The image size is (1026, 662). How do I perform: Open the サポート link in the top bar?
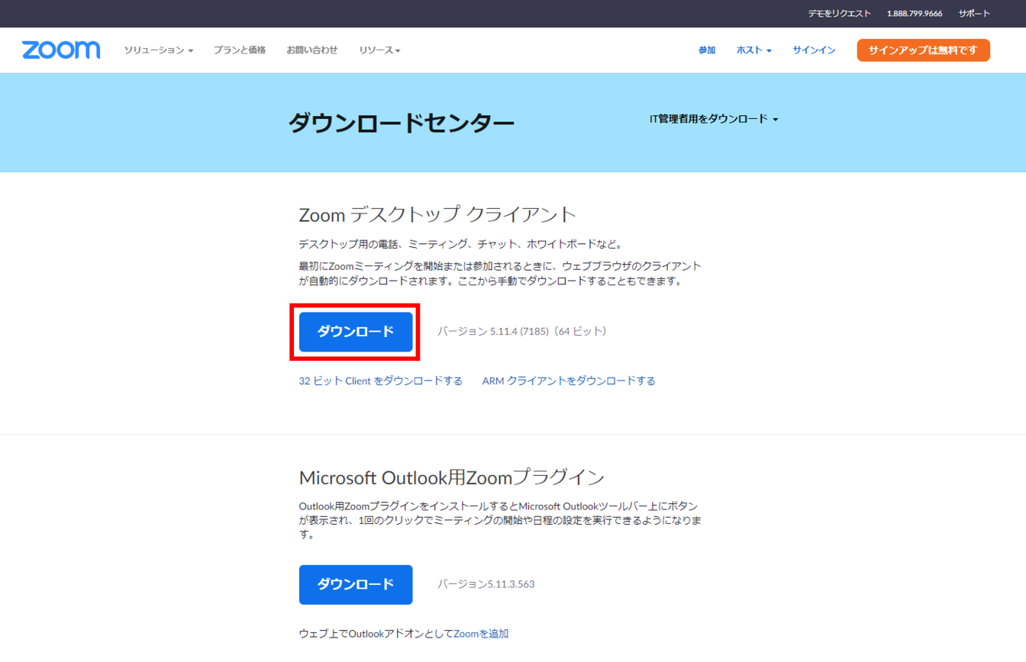click(x=974, y=14)
